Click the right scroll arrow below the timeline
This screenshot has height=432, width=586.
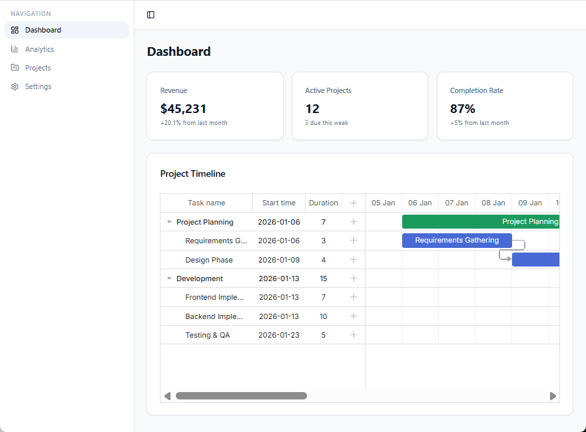pos(553,395)
